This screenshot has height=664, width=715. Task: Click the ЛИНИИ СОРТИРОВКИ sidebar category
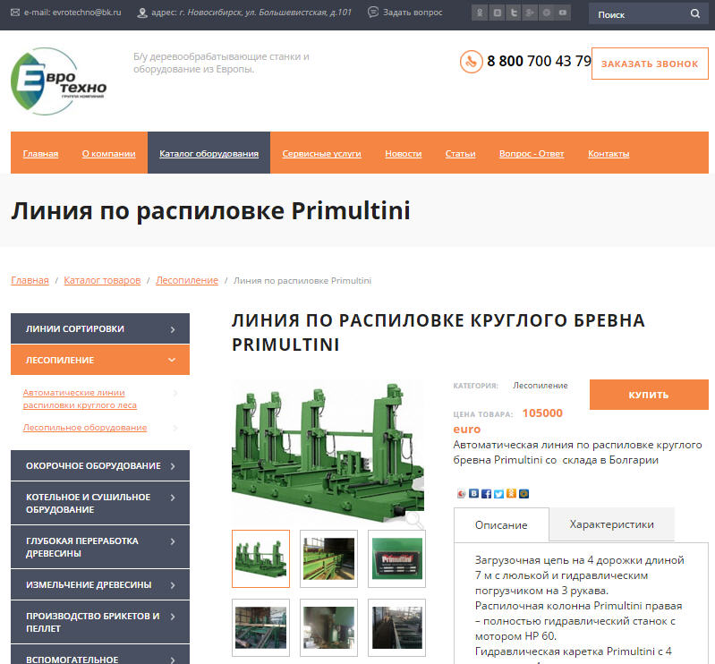point(100,328)
